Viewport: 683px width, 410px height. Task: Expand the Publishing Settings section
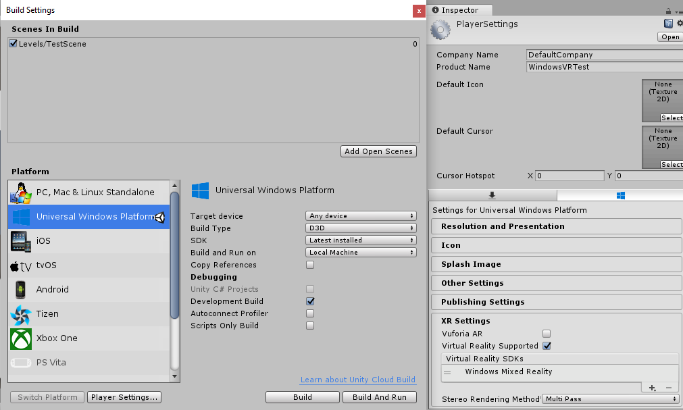pos(556,302)
